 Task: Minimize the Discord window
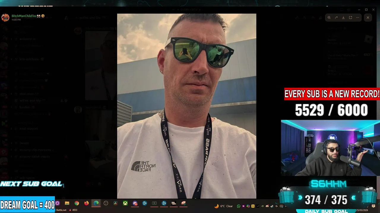click(x=359, y=10)
